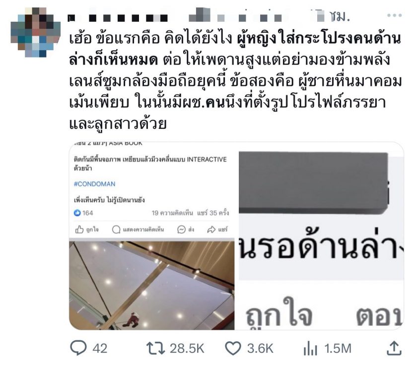
Task: Click the reply speech bubble icon
Action: (78, 348)
